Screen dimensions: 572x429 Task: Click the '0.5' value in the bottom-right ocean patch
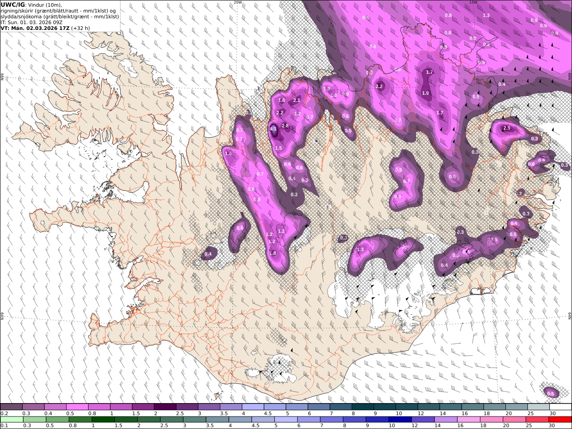coord(551,394)
